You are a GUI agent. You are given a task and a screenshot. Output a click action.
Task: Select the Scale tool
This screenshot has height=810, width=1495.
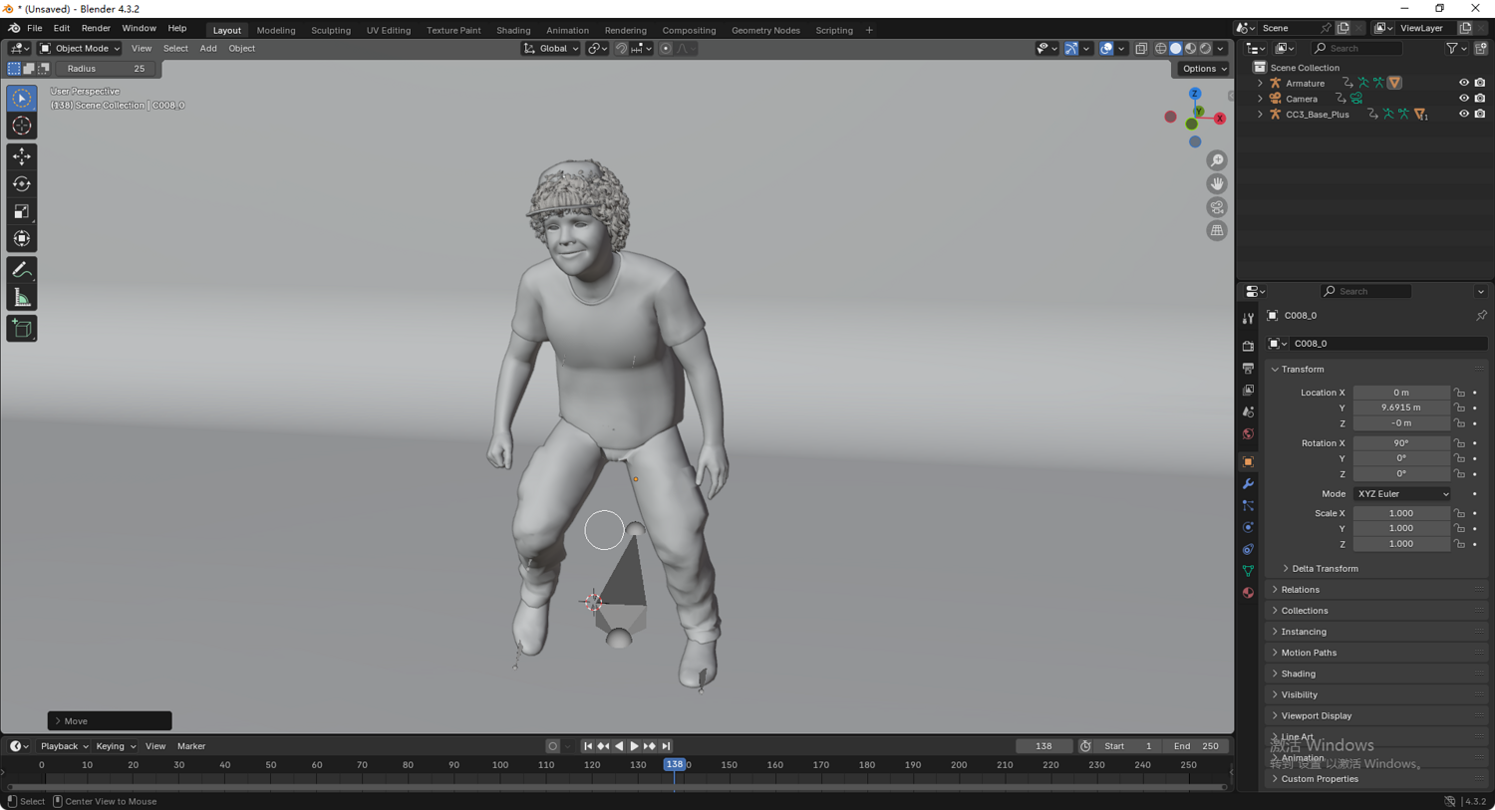click(22, 211)
